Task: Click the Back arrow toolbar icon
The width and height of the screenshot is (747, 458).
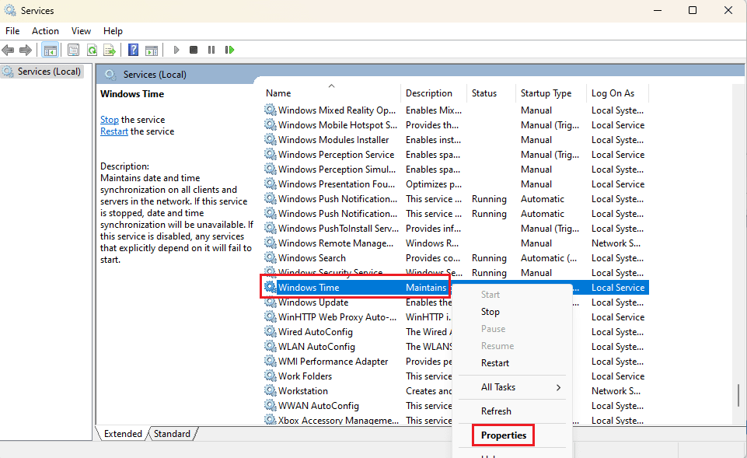Action: (8, 50)
